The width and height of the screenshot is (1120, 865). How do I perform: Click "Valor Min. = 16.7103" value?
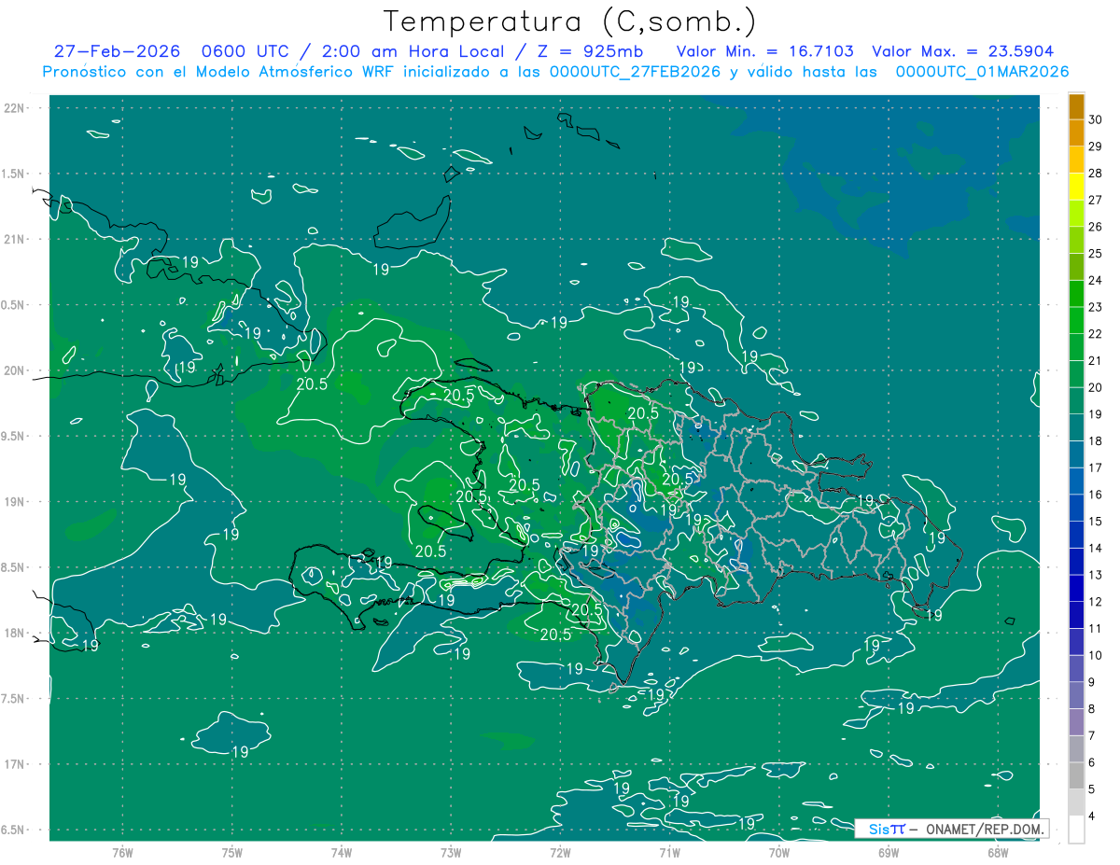764,51
